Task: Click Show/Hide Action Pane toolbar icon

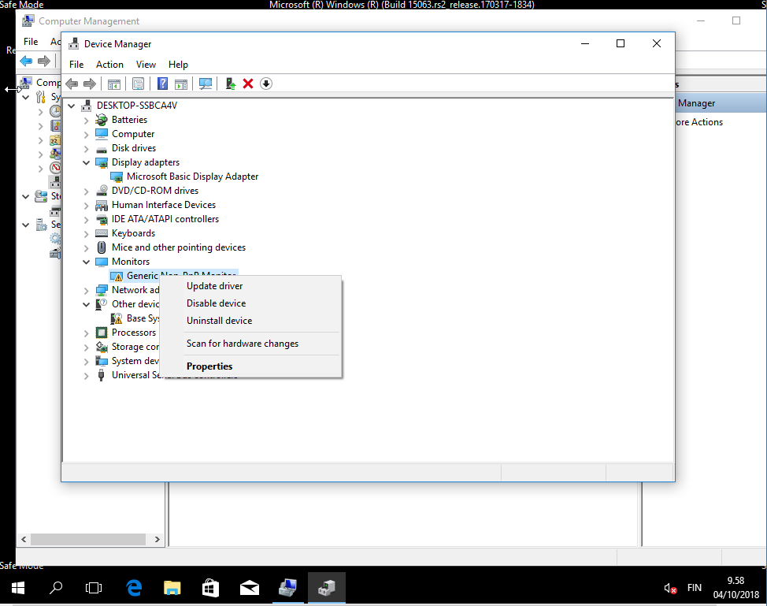Action: point(181,84)
